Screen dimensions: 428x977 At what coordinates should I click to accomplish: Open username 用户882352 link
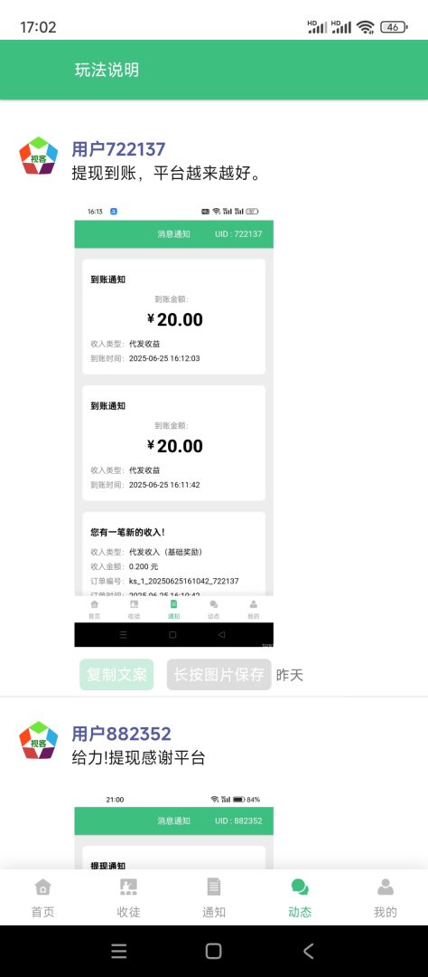pos(121,734)
